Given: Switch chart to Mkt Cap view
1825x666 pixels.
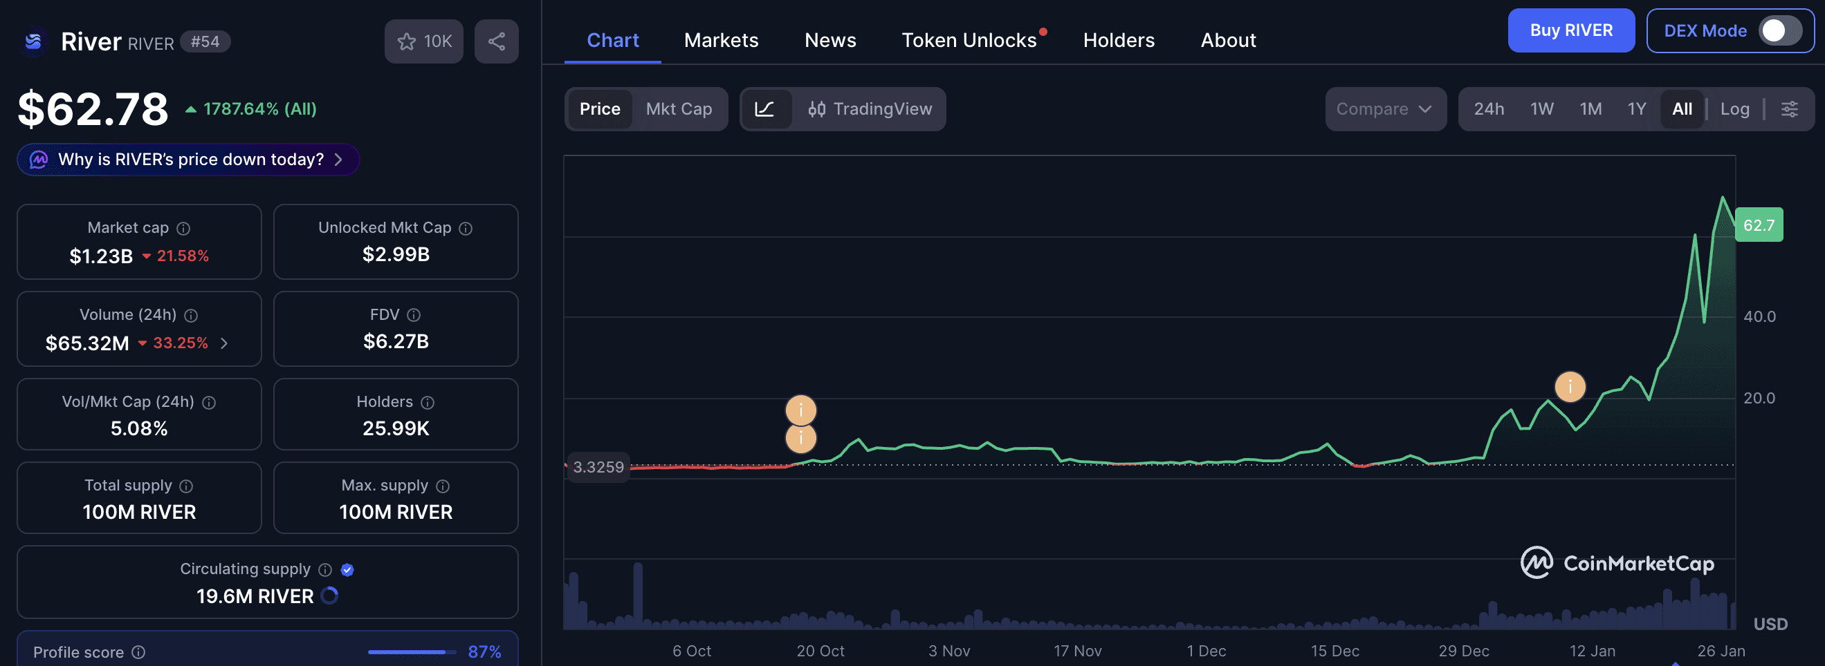Looking at the screenshot, I should point(679,109).
